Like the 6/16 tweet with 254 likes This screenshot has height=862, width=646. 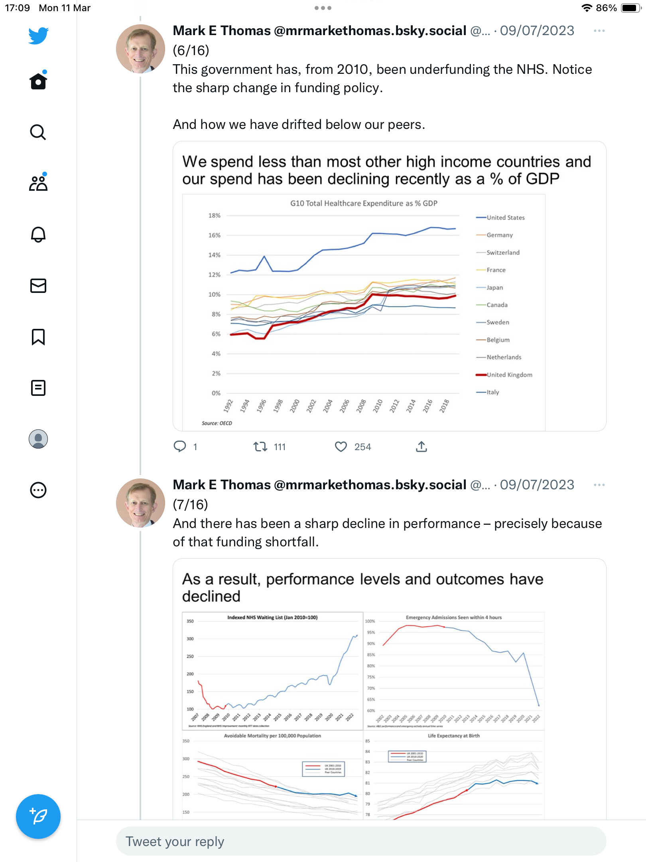tap(341, 447)
